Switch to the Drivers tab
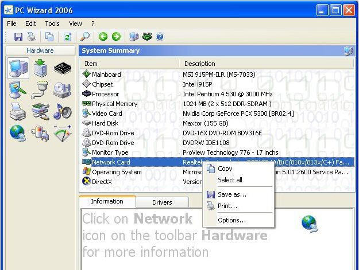 pos(162,202)
